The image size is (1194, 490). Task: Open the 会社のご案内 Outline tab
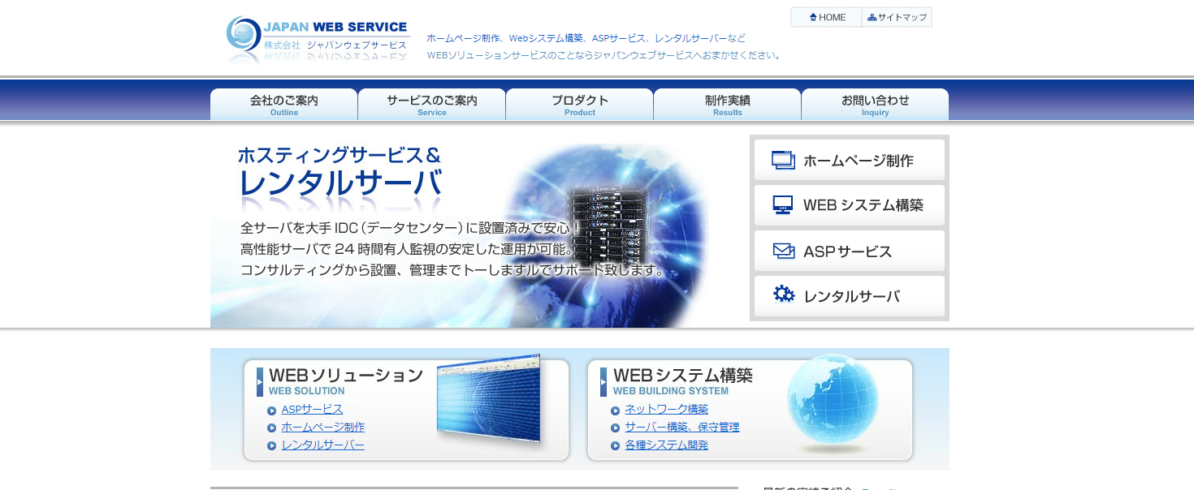[283, 105]
